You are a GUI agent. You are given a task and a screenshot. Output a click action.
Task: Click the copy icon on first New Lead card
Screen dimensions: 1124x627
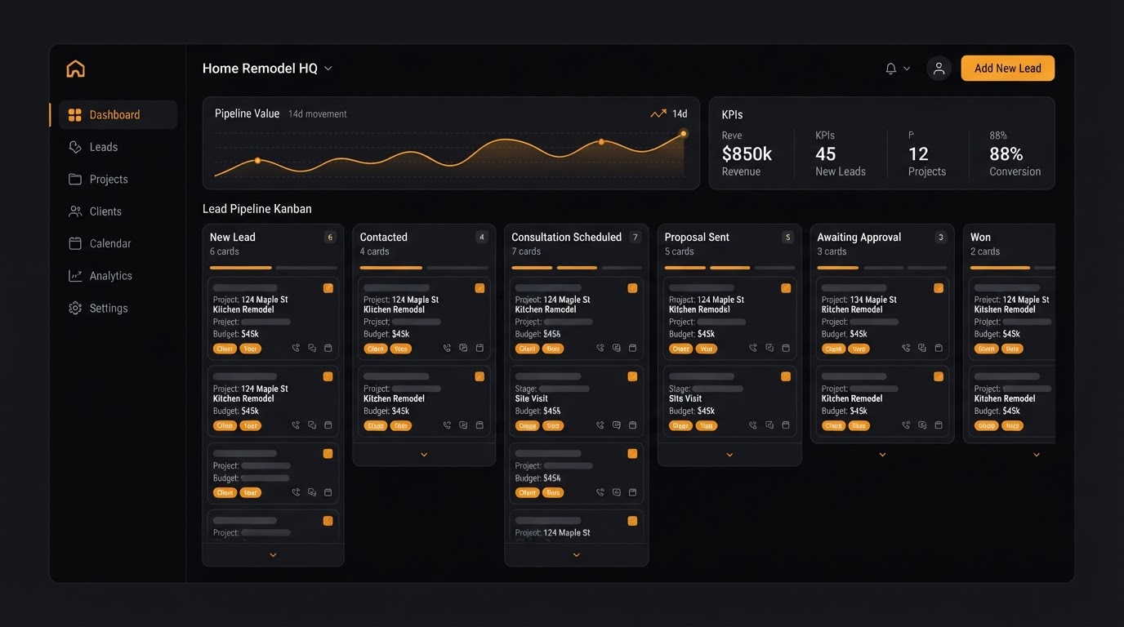click(x=312, y=348)
